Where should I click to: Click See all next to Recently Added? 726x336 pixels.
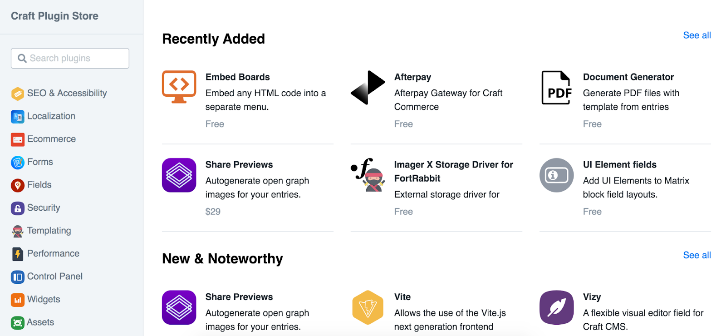tap(697, 35)
